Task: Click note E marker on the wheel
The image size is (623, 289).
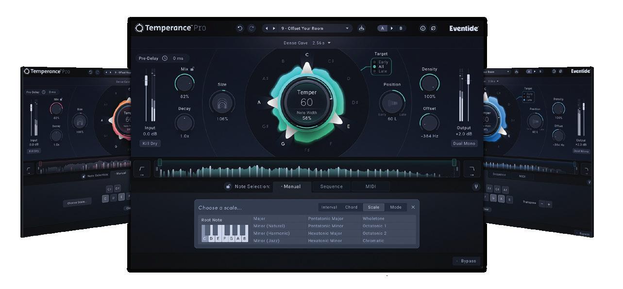Action: click(348, 126)
